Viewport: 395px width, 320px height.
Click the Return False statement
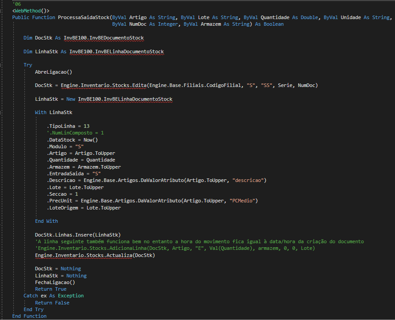click(x=52, y=303)
